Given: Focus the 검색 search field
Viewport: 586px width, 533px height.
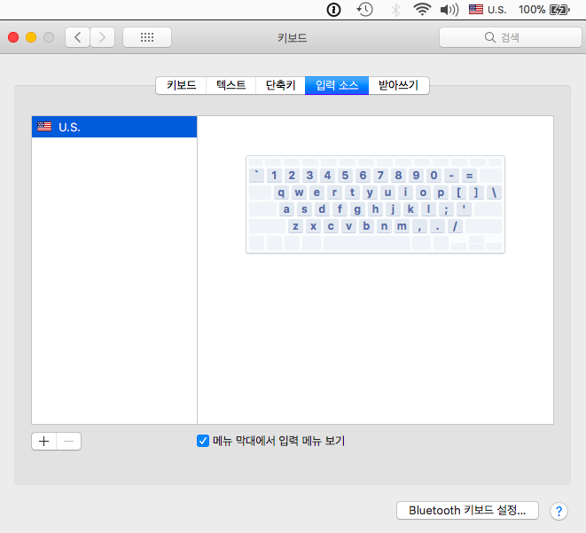Looking at the screenshot, I should 510,37.
